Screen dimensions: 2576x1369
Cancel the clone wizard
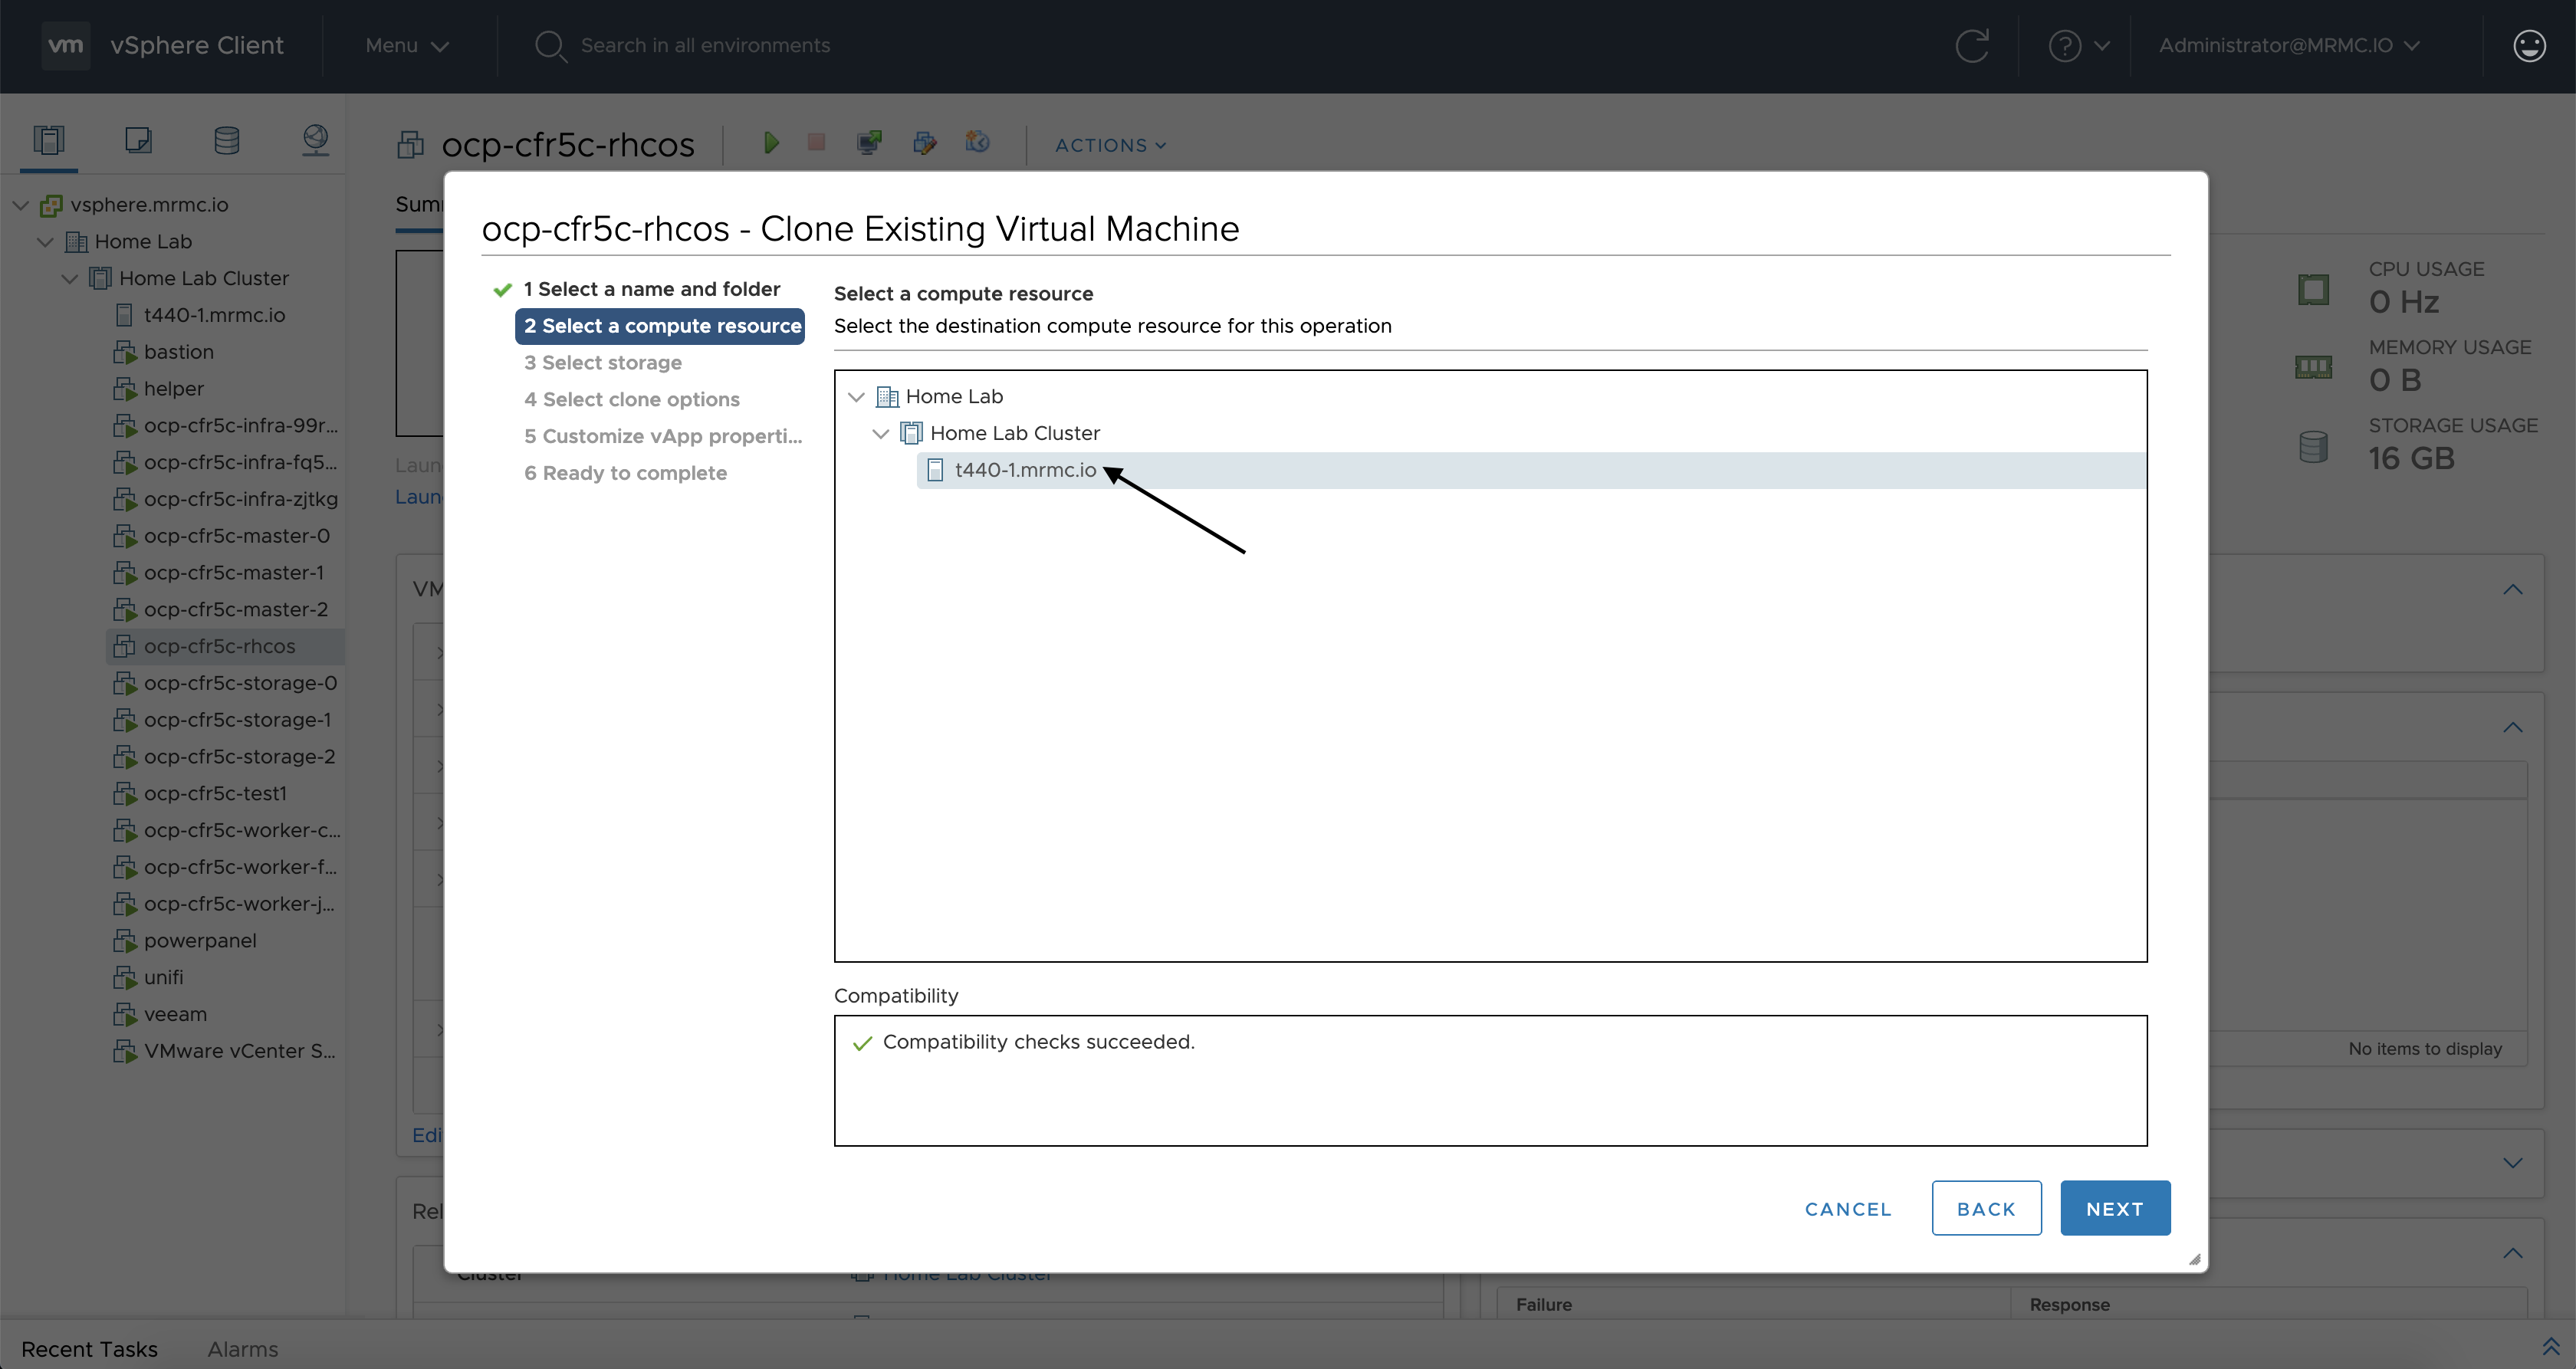[x=1847, y=1208]
